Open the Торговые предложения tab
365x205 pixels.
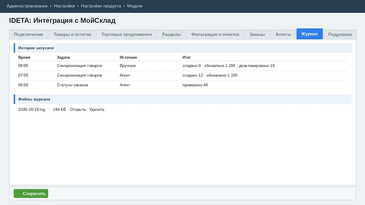(127, 35)
